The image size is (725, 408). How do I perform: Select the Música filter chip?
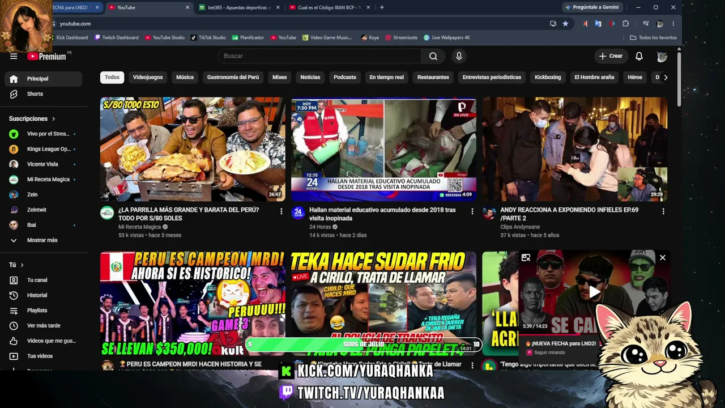point(185,78)
